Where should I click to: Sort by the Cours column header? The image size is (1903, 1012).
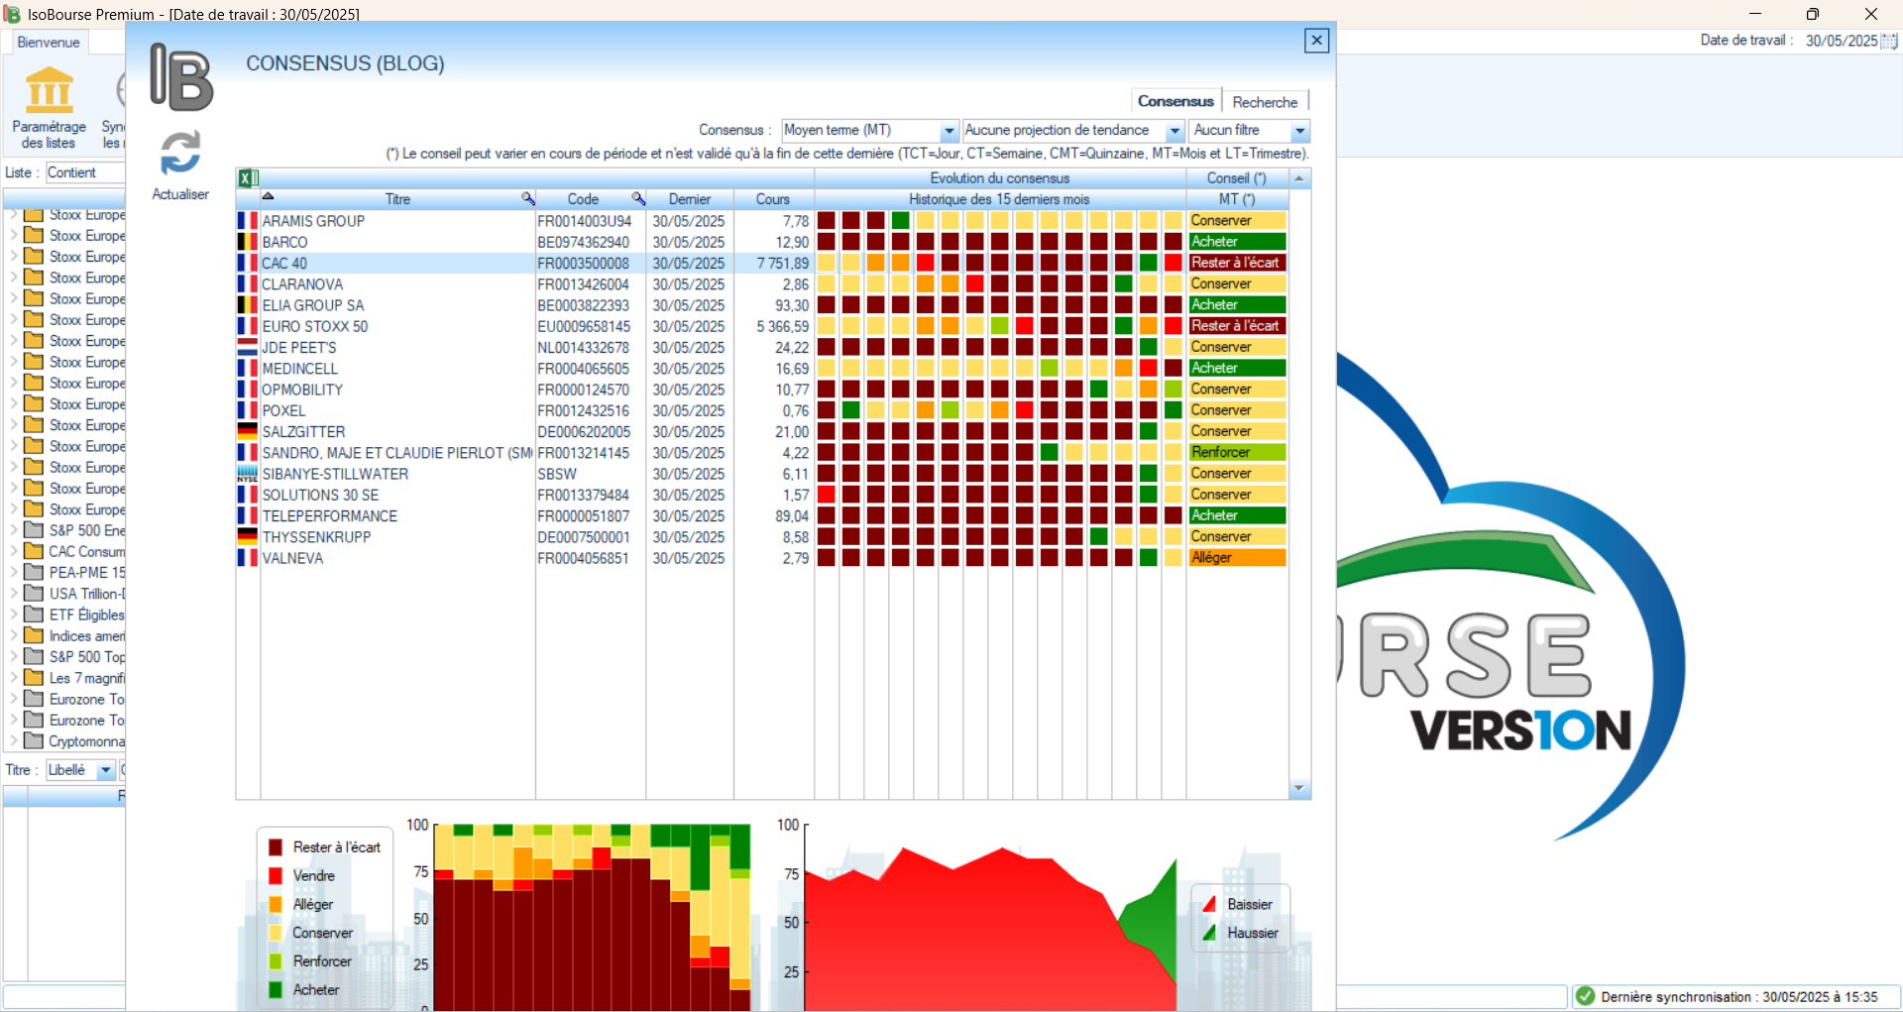pos(773,199)
